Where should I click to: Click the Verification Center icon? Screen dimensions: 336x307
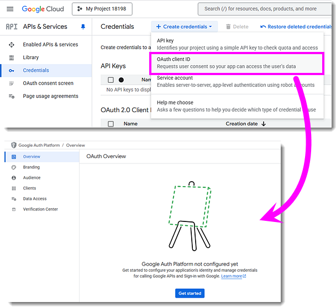[x=14, y=209]
